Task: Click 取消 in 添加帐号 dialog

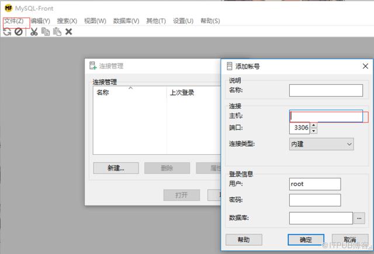Action: tap(350, 239)
